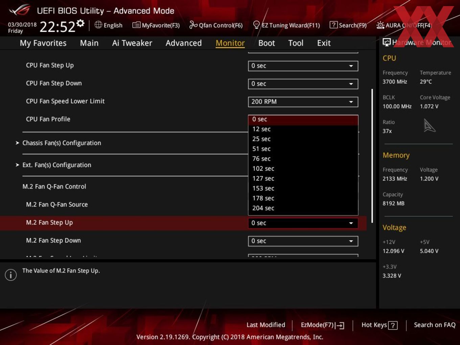This screenshot has height=345, width=460.
Task: Switch to My Favorites tab
Action: click(x=43, y=43)
